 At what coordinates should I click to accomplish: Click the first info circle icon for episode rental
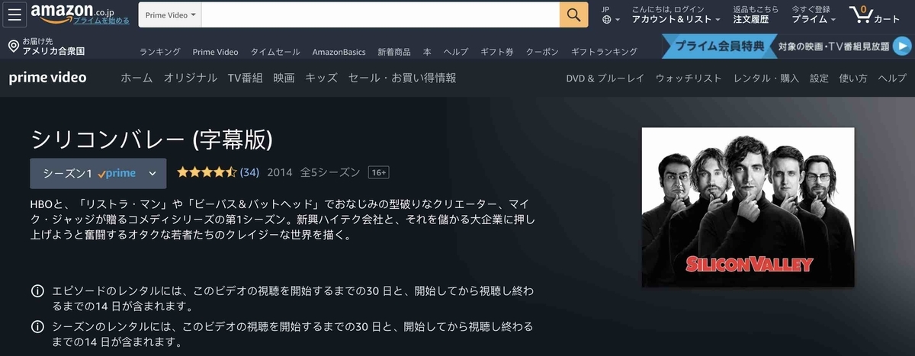pyautogui.click(x=36, y=291)
